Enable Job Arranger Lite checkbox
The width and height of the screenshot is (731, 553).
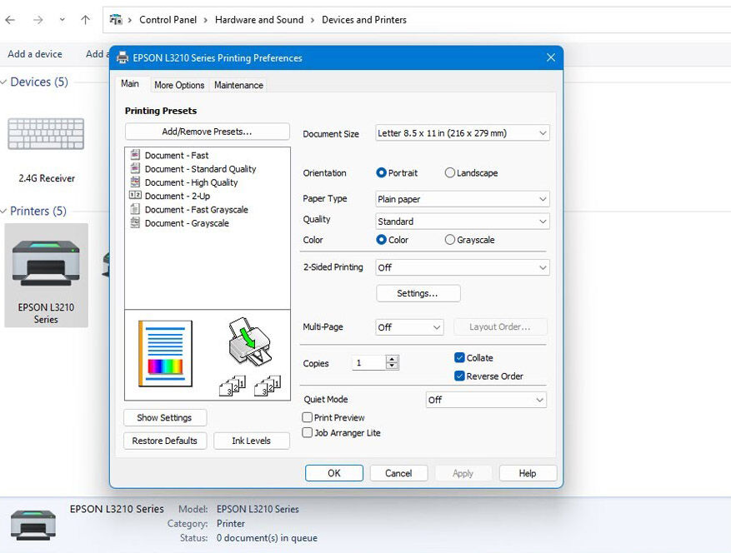pos(308,433)
